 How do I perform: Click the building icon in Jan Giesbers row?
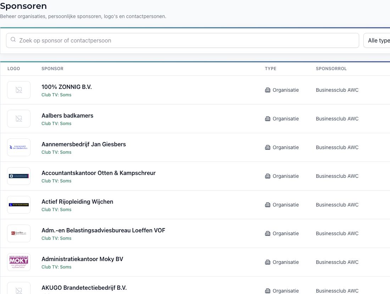click(268, 147)
